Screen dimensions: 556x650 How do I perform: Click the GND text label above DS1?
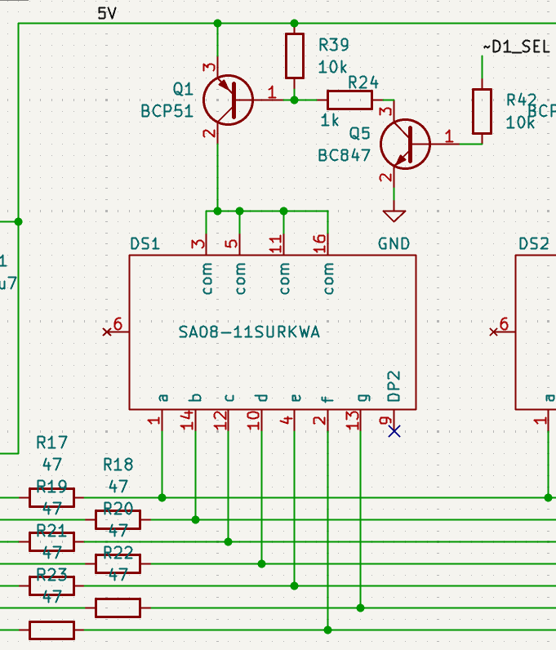tap(394, 244)
